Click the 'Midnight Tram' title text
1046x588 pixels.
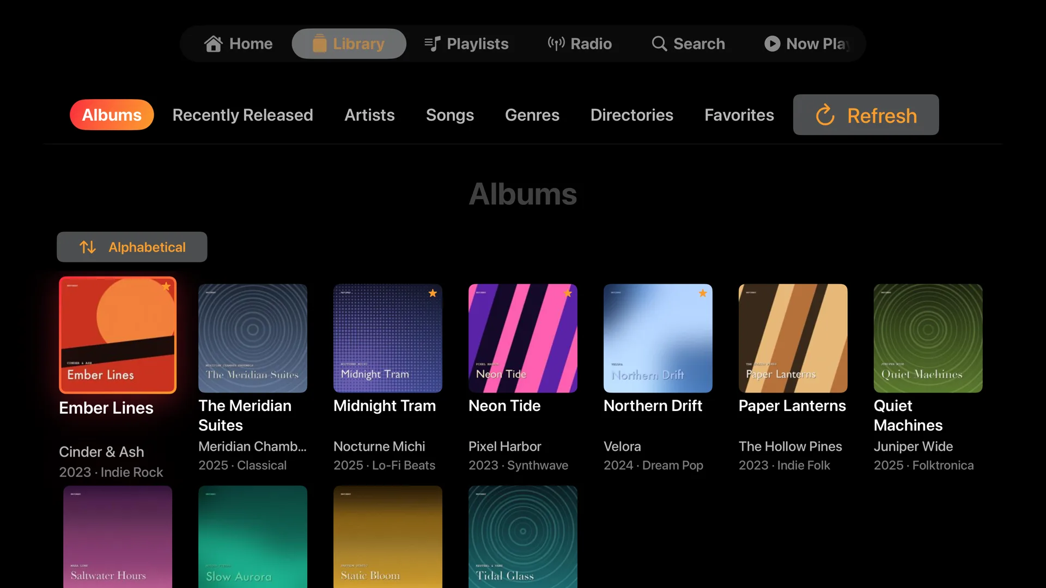pos(385,406)
